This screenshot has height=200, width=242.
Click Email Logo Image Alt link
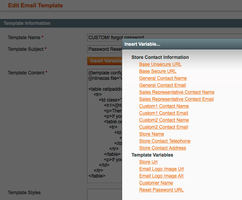click(161, 176)
